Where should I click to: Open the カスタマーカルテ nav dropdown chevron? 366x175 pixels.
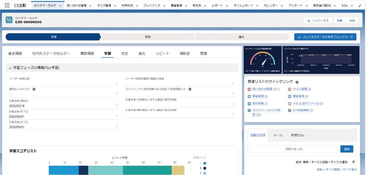tap(60, 6)
